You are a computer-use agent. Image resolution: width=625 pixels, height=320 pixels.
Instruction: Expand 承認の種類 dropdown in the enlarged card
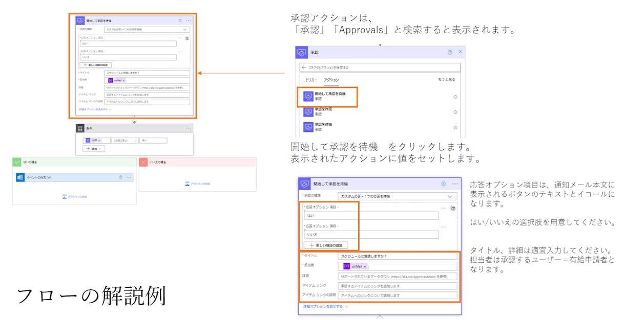[397, 196]
